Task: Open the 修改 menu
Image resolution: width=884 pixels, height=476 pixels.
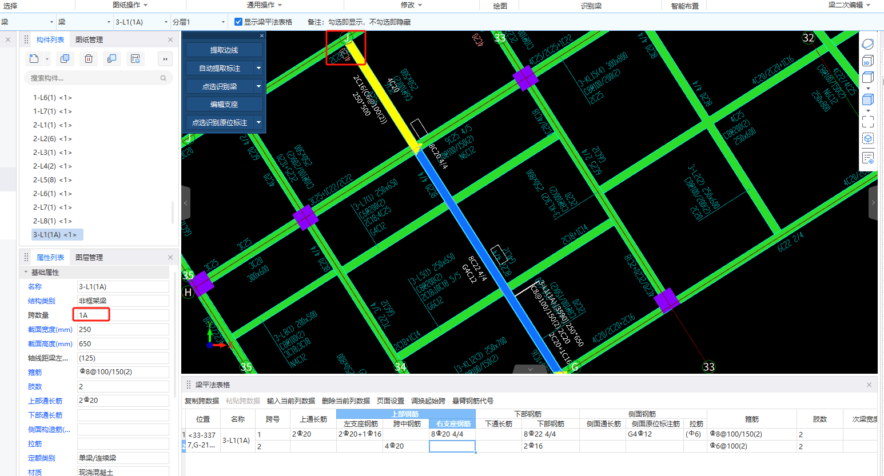Action: pyautogui.click(x=411, y=5)
